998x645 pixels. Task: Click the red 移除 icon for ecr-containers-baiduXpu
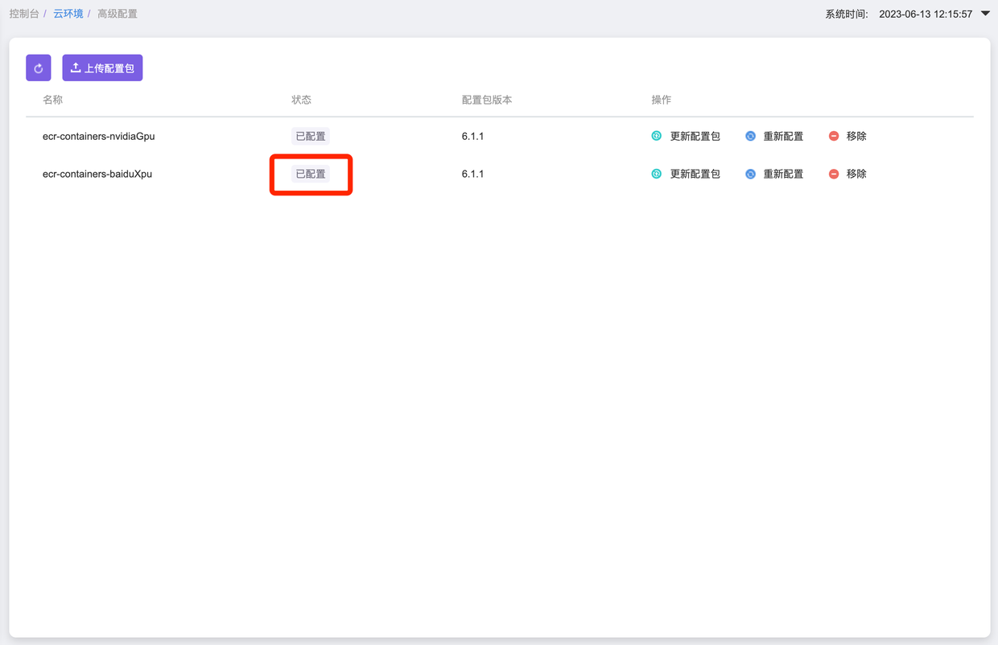834,174
